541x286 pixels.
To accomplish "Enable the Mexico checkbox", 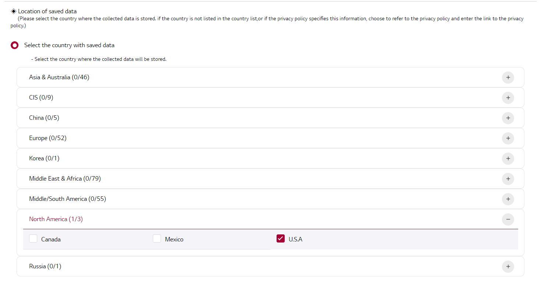I will [157, 239].
